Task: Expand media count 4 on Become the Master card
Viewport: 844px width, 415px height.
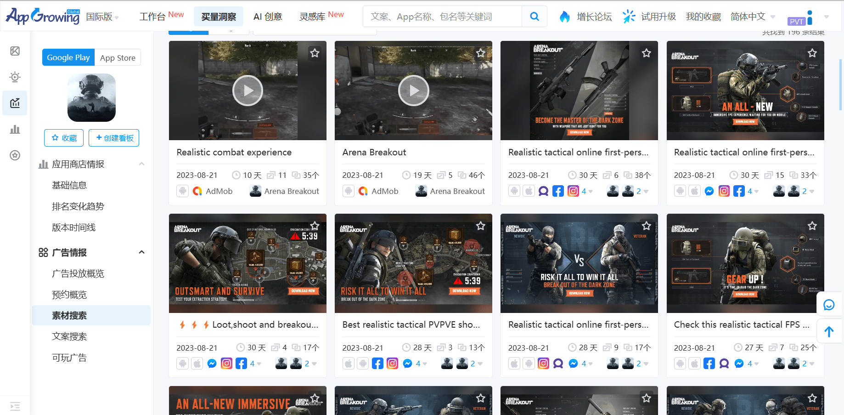Action: (587, 191)
